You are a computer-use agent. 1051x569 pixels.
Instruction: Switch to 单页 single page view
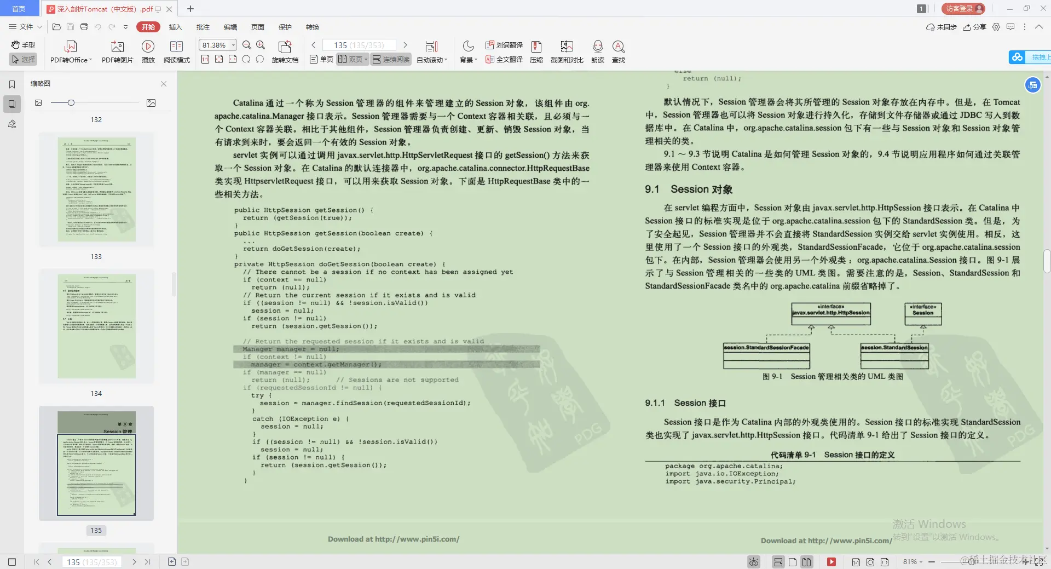(321, 59)
